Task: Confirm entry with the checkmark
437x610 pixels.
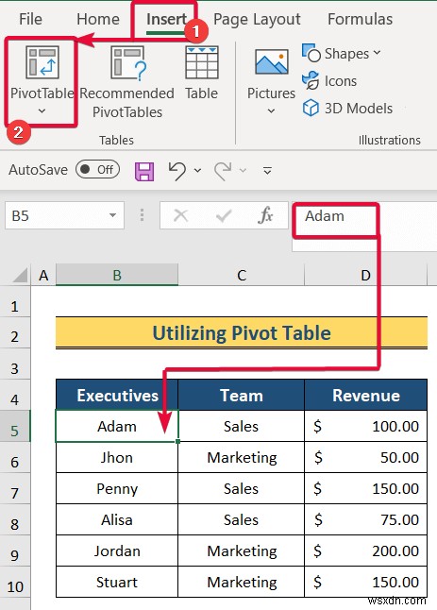Action: (224, 215)
